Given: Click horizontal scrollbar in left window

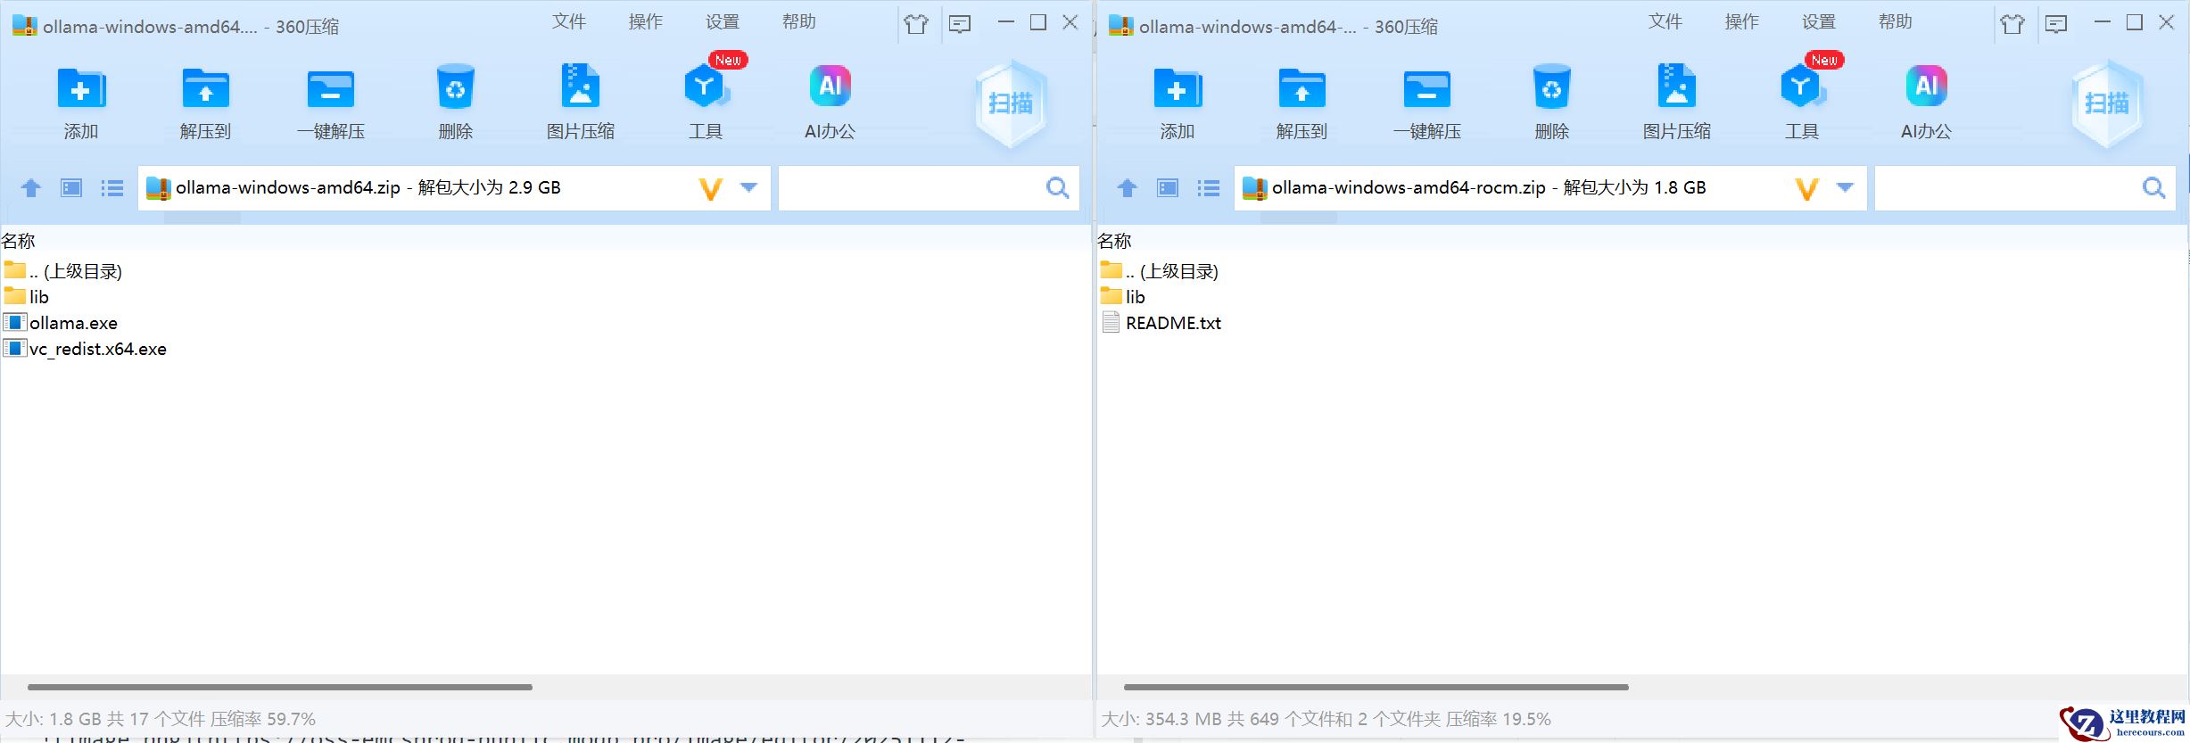Looking at the screenshot, I should pyautogui.click(x=280, y=687).
